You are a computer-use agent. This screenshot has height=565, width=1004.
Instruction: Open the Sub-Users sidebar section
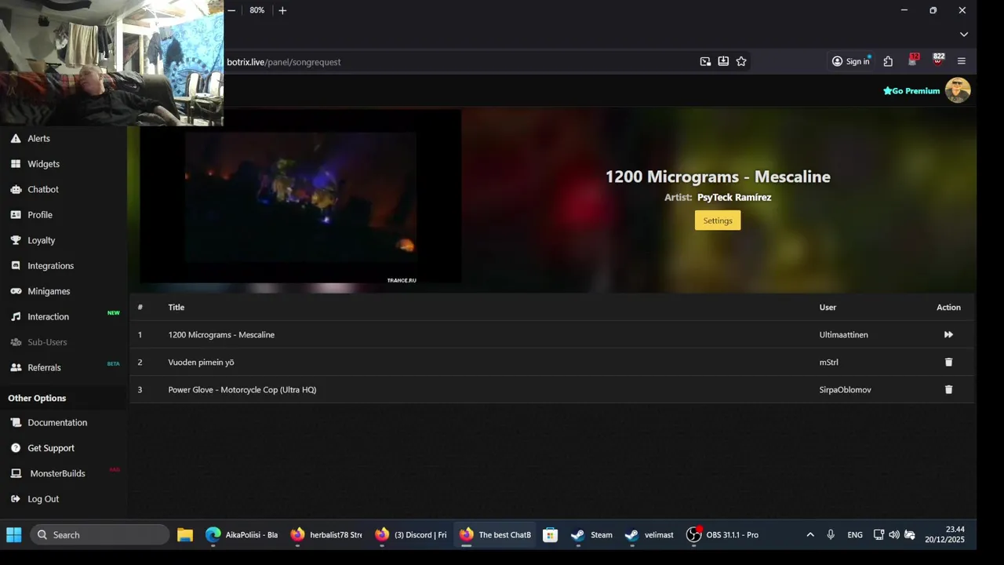tap(47, 342)
